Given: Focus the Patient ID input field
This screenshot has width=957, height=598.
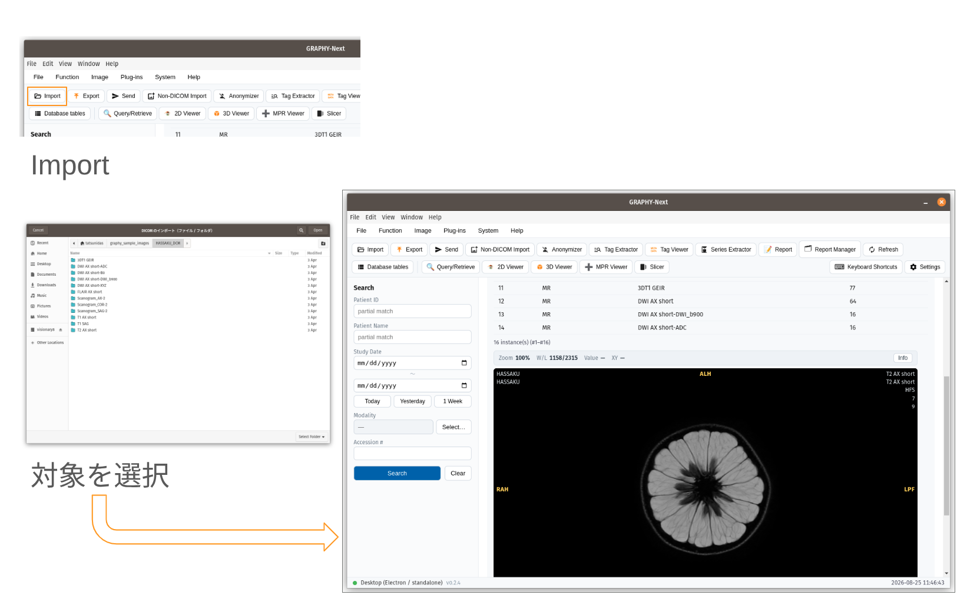Looking at the screenshot, I should [x=412, y=311].
